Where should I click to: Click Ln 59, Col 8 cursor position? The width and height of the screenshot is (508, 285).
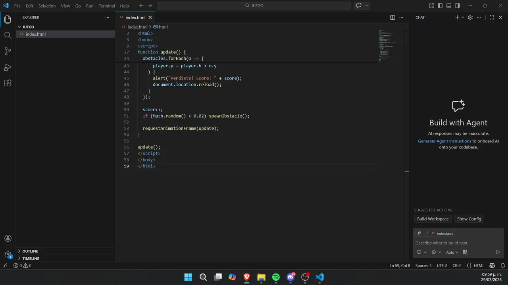[x=400, y=266]
